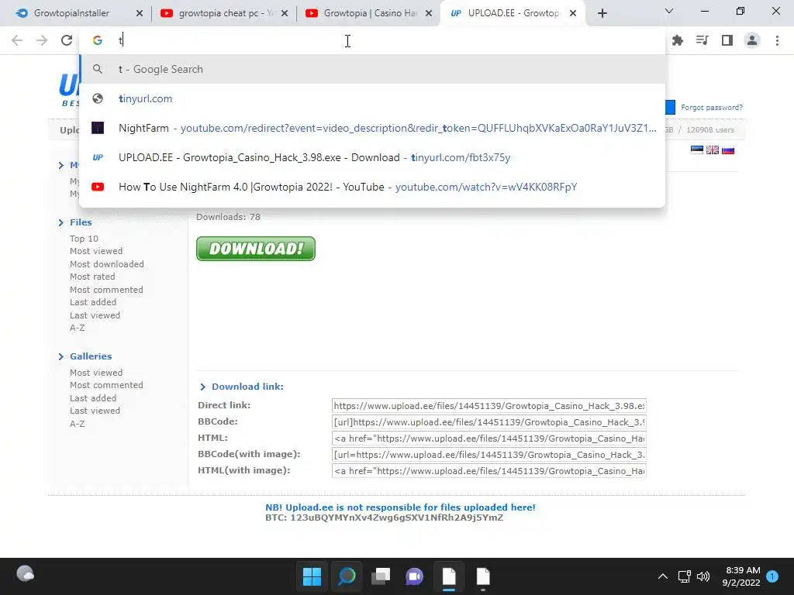Open the notification badge in system tray
794x595 pixels.
click(772, 576)
